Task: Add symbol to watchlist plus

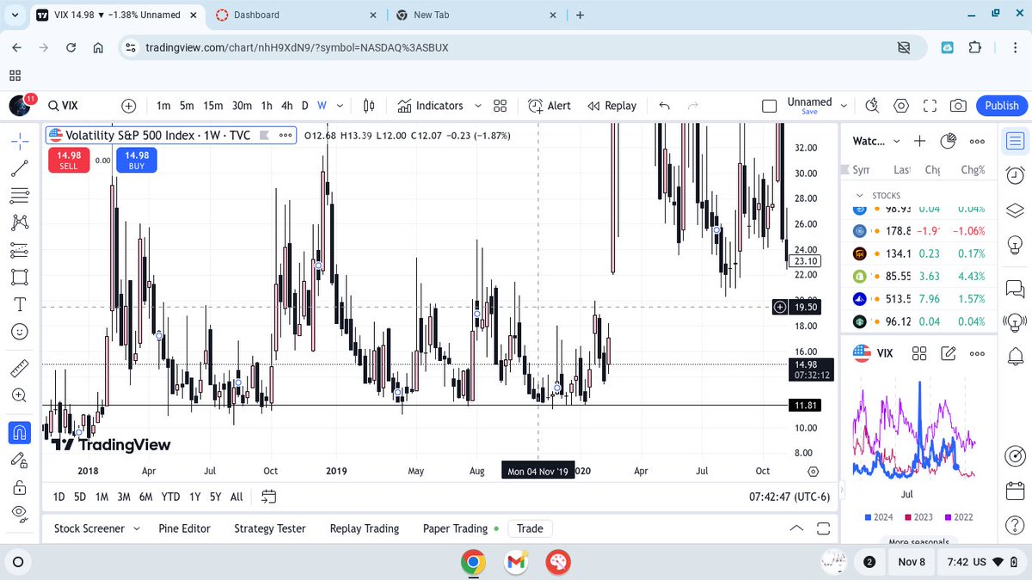Action: tap(919, 141)
